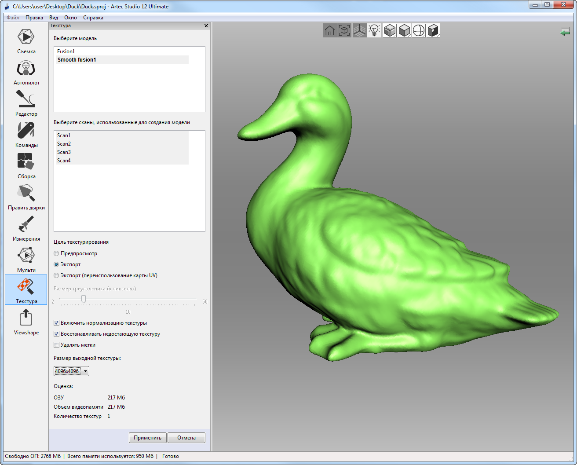Click the home view icon in viewport toolbar

pyautogui.click(x=330, y=30)
